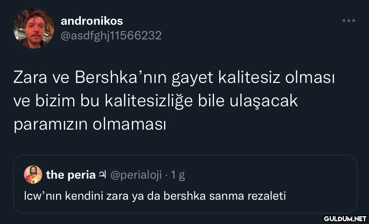Screen dimensions: 369x224
Task: Open the andronikos display name link
Action: click(x=91, y=21)
